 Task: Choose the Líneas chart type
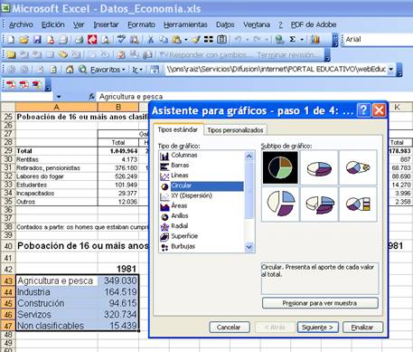(x=180, y=176)
